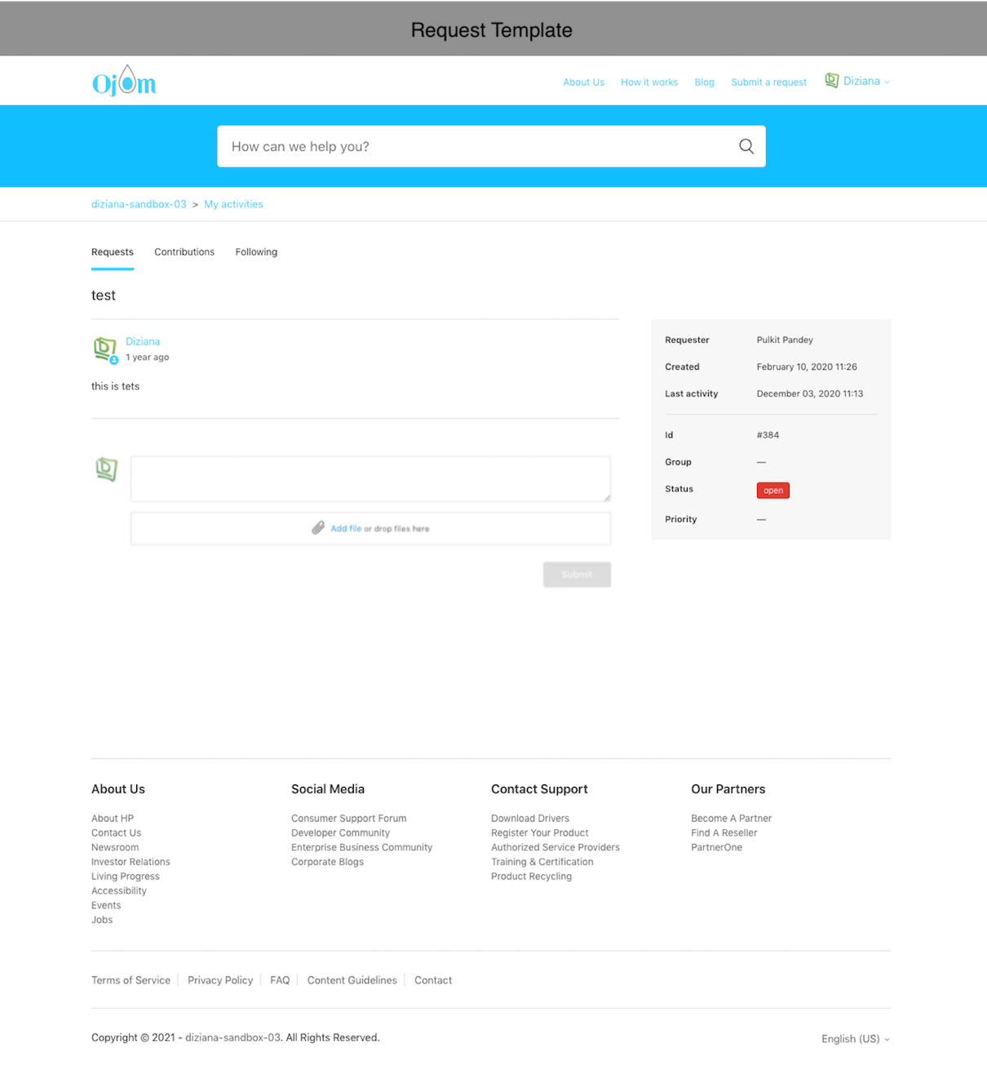Go to My activities breadcrumb
The height and width of the screenshot is (1066, 987).
(x=233, y=204)
